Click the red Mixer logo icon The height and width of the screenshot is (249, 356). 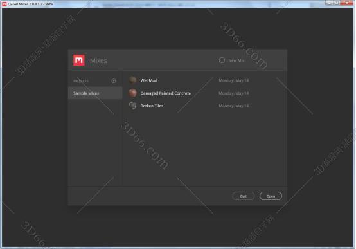(79, 60)
